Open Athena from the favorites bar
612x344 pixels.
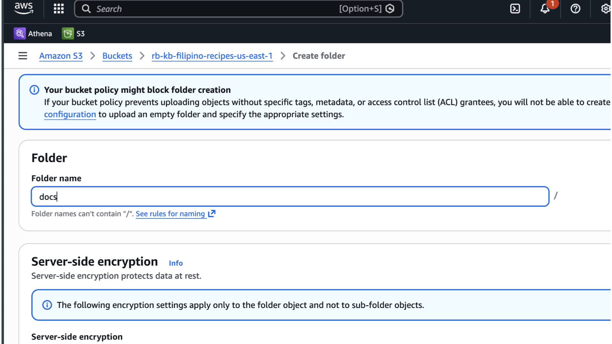33,33
